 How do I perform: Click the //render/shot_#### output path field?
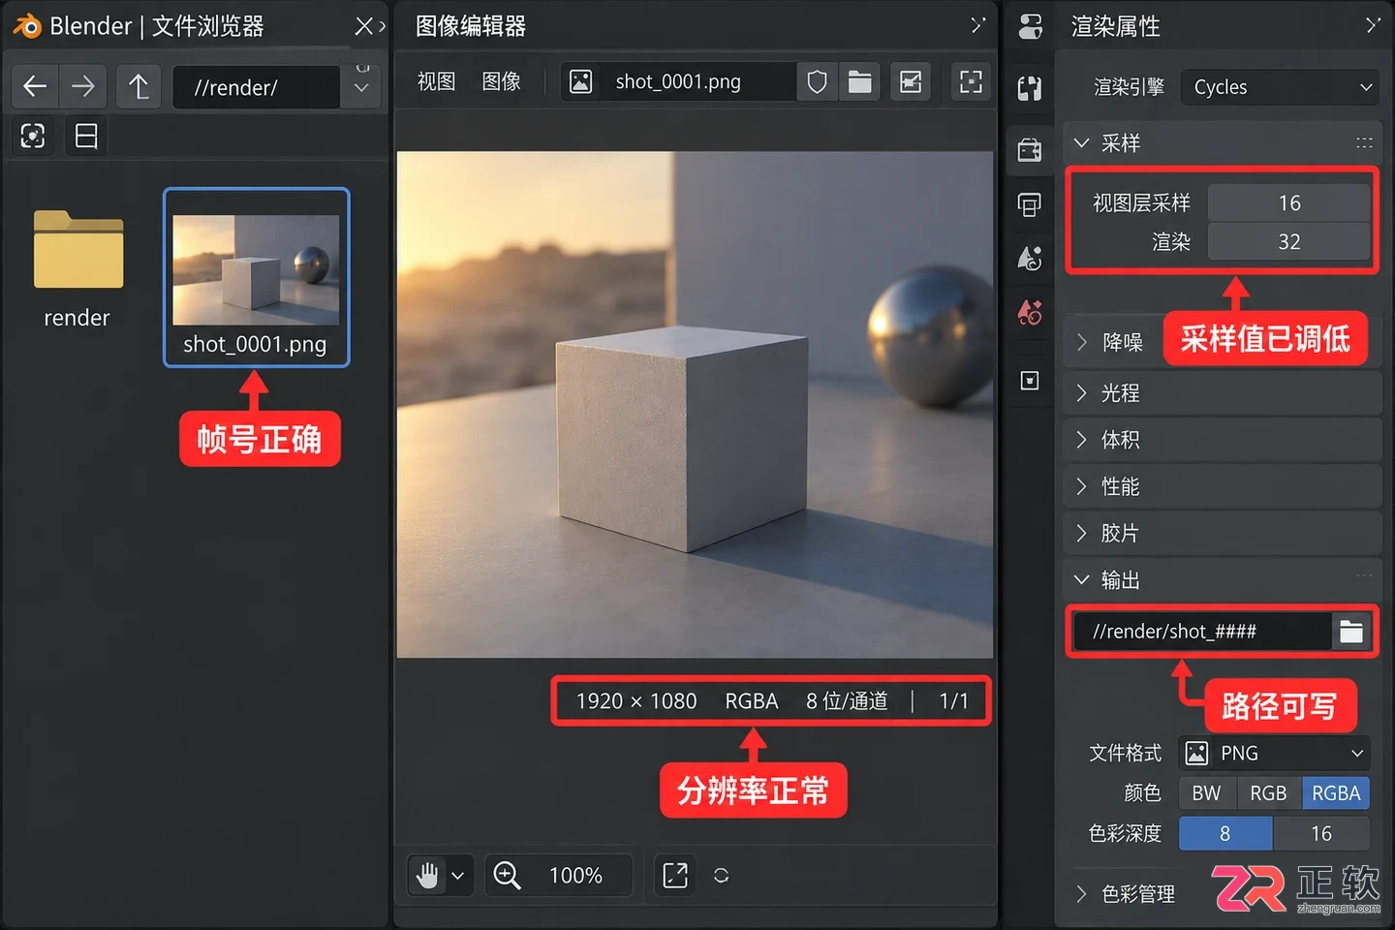1201,632
